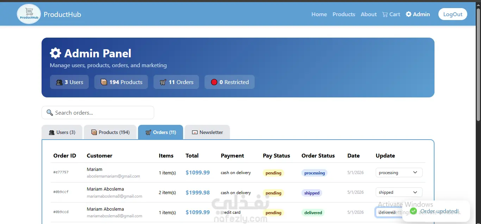This screenshot has width=481, height=224.
Task: Click the cart icon in 11 Orders badge
Action: [163, 82]
